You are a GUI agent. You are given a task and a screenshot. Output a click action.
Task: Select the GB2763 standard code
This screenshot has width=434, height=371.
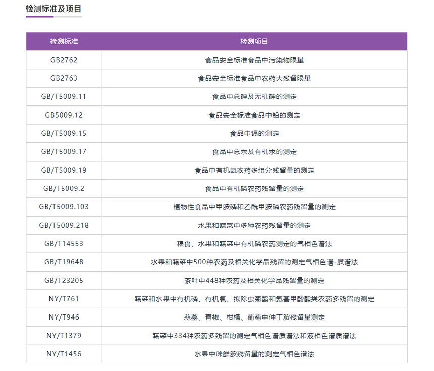[64, 78]
